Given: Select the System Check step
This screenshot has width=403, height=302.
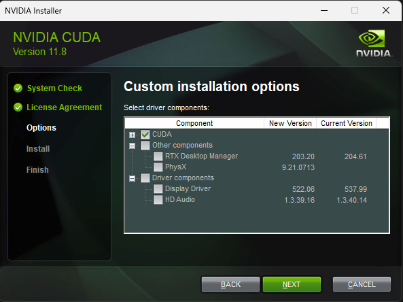Looking at the screenshot, I should click(x=54, y=88).
